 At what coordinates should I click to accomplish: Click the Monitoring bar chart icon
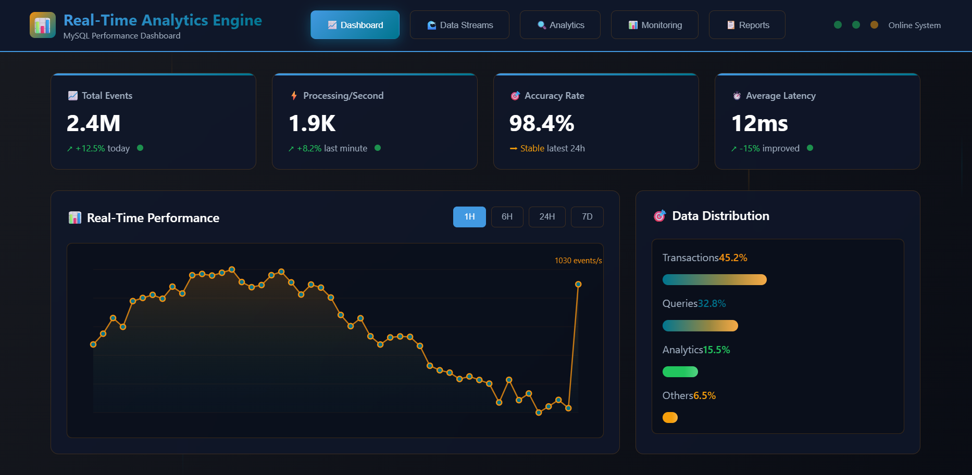pyautogui.click(x=633, y=24)
